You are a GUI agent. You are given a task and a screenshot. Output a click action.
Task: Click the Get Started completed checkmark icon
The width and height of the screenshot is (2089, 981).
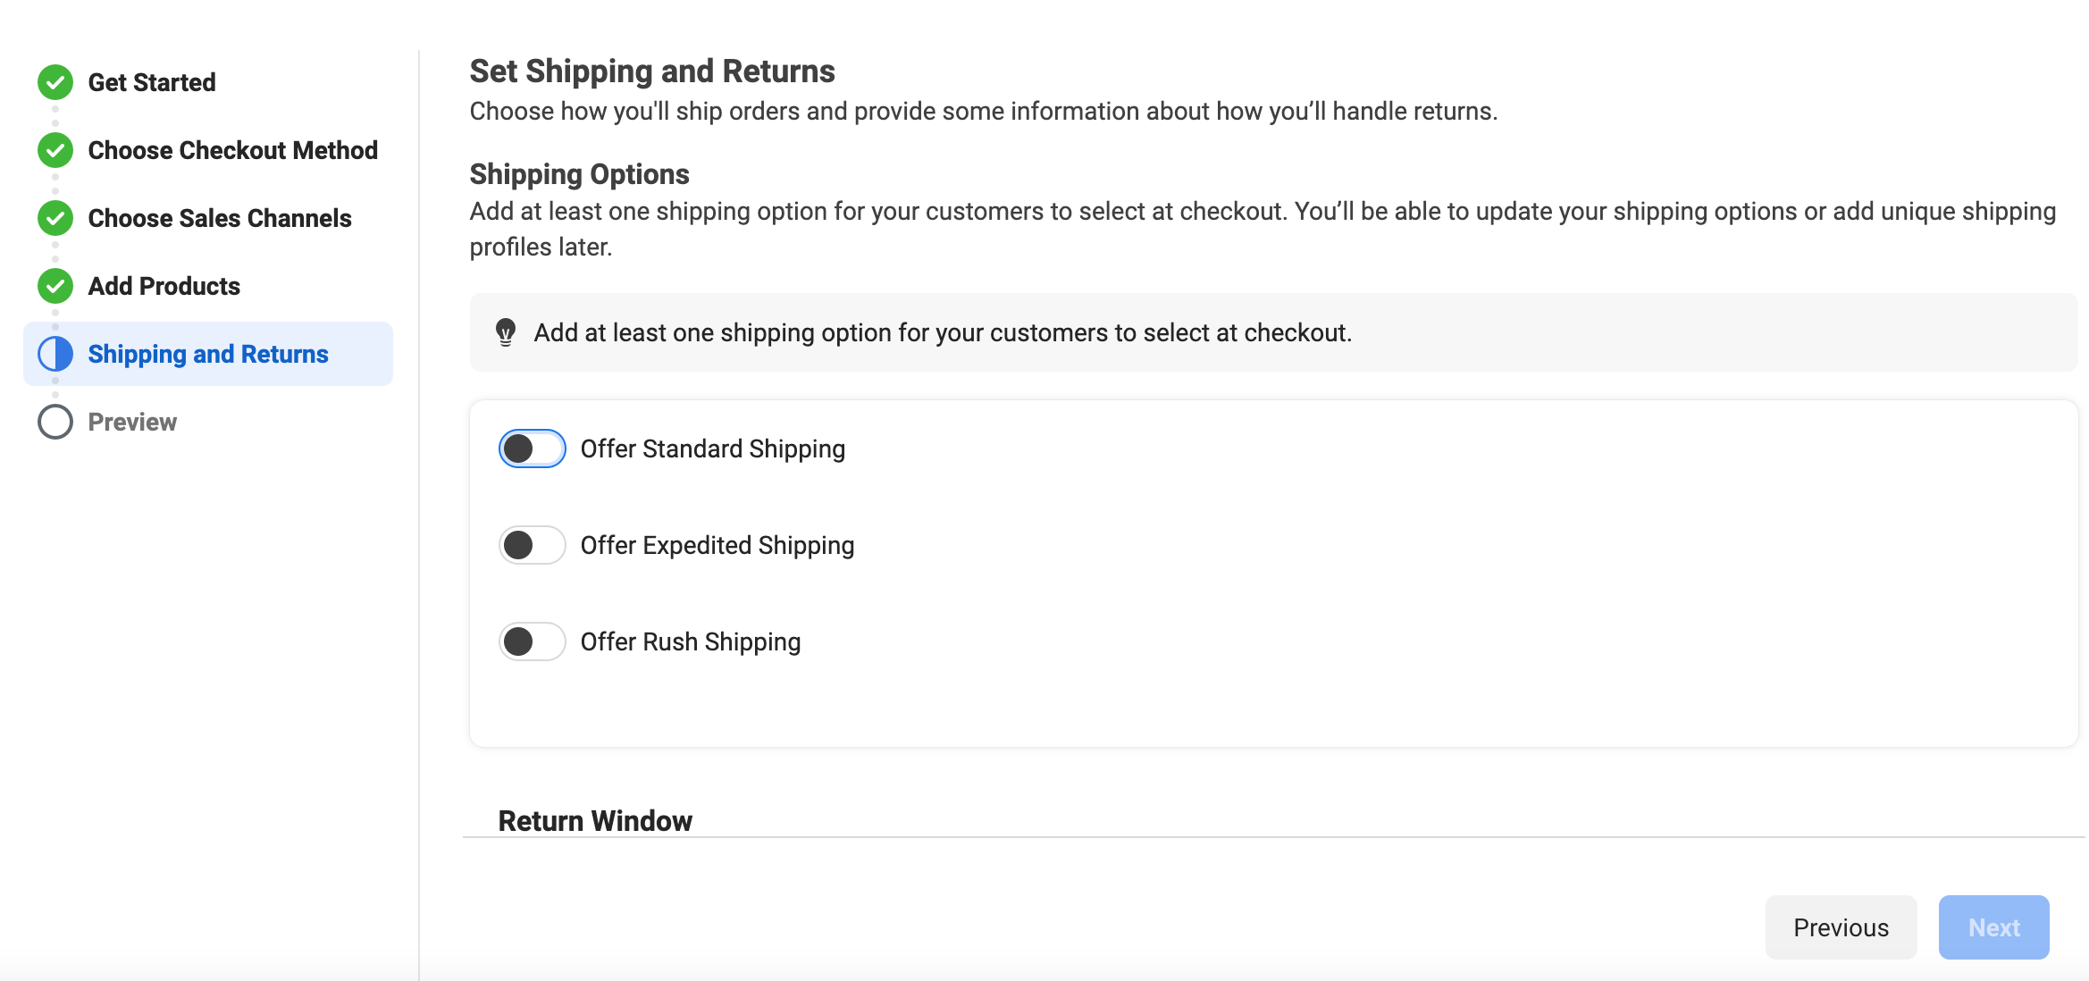coord(55,82)
